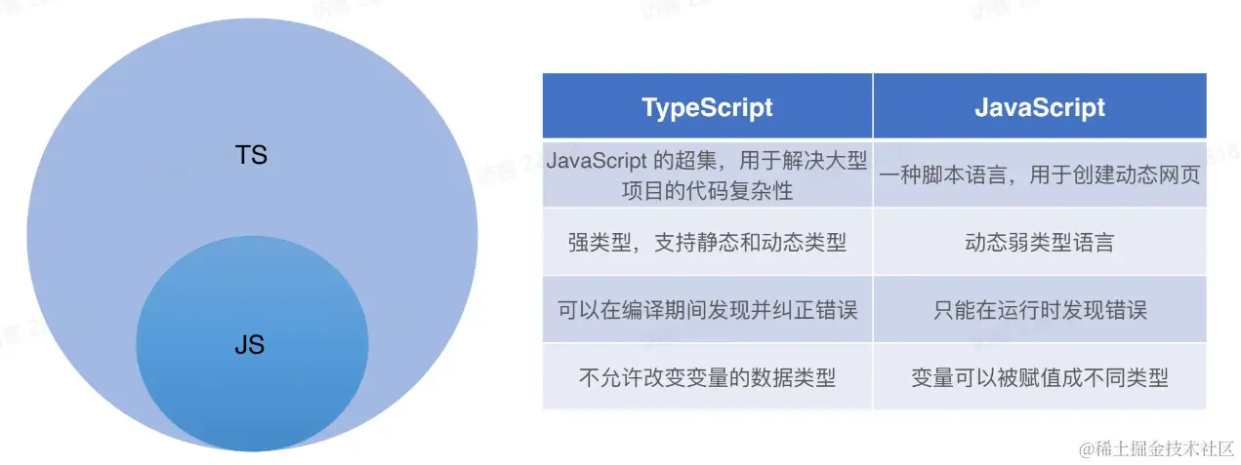Click the word '项目的代码复杂性' in table

click(x=707, y=190)
